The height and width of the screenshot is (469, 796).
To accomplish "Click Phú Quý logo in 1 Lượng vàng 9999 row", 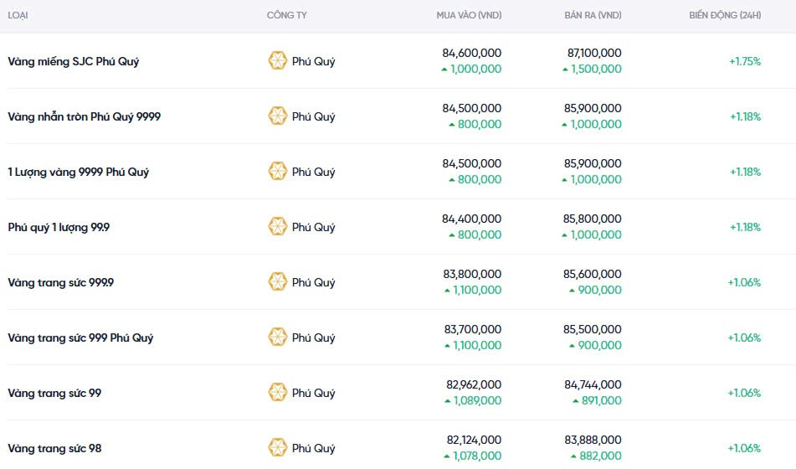I will point(277,172).
